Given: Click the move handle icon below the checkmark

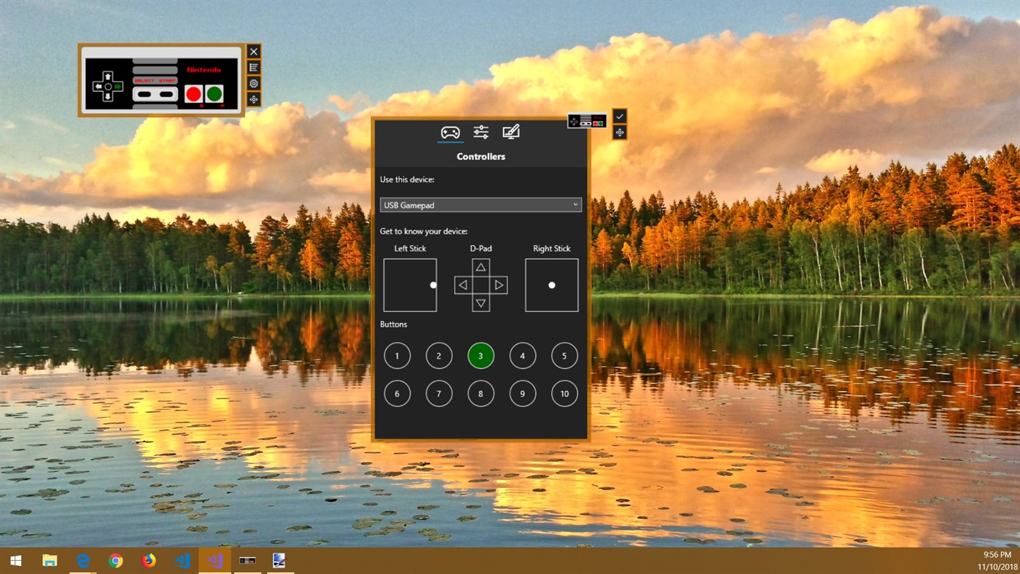Looking at the screenshot, I should (x=619, y=132).
